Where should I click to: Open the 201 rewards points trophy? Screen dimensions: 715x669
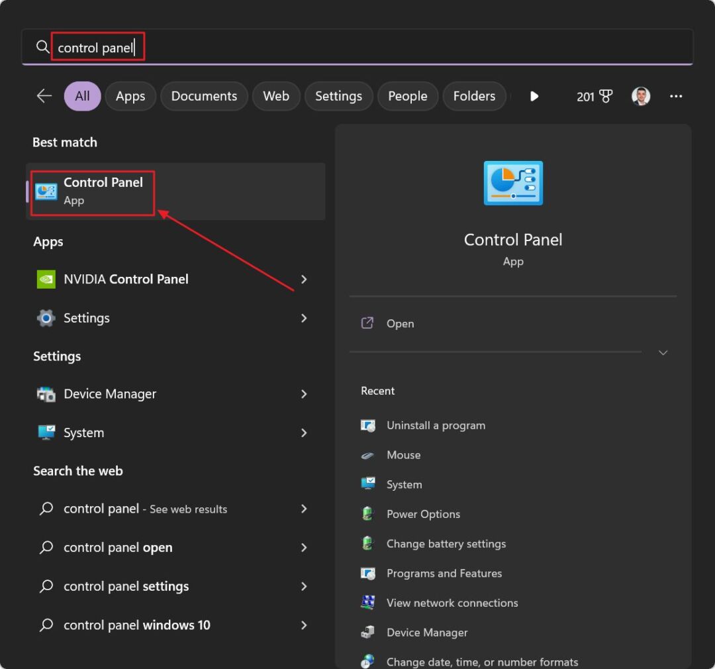click(594, 96)
